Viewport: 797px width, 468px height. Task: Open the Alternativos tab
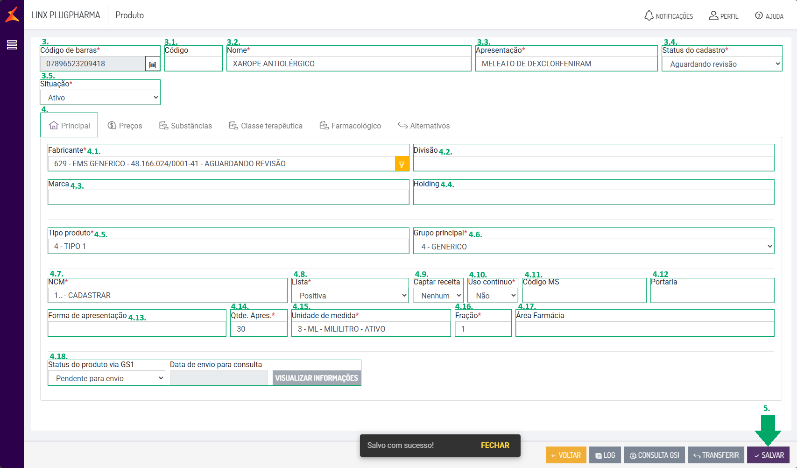423,126
